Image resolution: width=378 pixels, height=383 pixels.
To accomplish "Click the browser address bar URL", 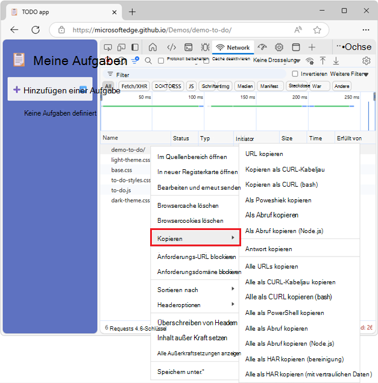I will (152, 30).
